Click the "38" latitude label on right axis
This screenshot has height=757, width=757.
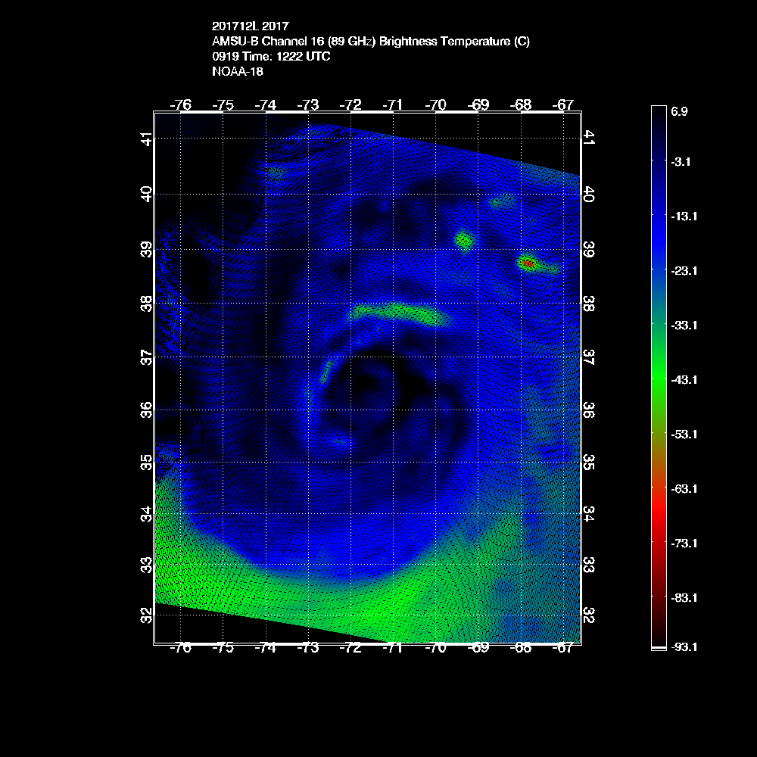click(x=589, y=304)
